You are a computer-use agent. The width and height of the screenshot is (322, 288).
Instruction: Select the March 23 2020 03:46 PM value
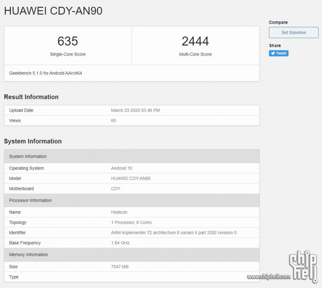point(135,110)
